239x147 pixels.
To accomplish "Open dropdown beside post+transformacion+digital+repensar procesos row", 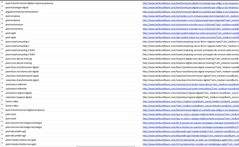I will click(2, 2).
